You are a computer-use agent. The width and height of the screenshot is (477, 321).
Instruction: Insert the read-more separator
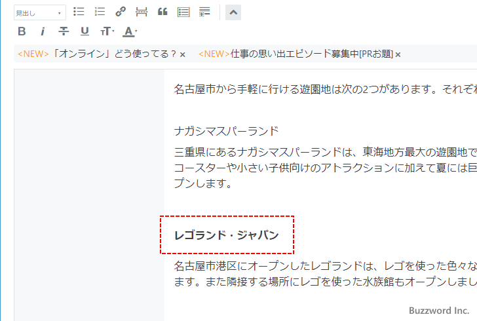(x=142, y=12)
